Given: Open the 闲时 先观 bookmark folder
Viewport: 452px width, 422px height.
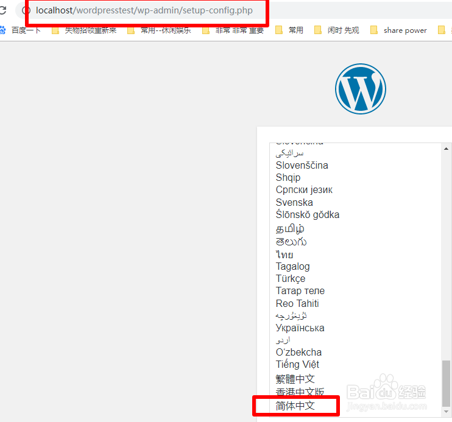Looking at the screenshot, I should 337,30.
